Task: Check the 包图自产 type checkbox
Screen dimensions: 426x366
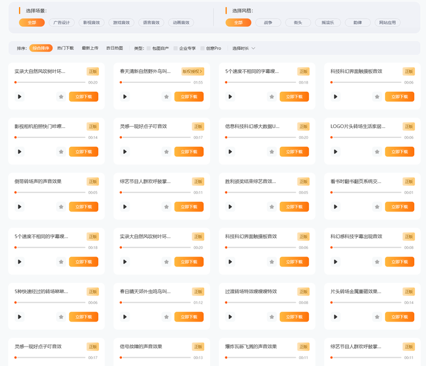Action: pyautogui.click(x=149, y=48)
